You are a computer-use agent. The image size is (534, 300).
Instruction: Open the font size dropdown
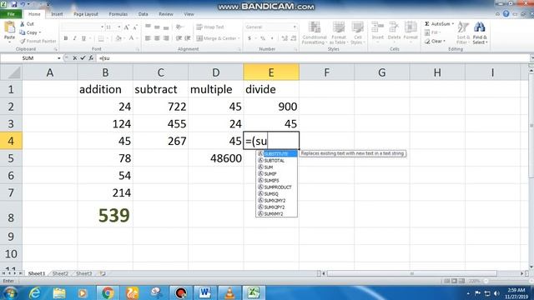coord(118,27)
